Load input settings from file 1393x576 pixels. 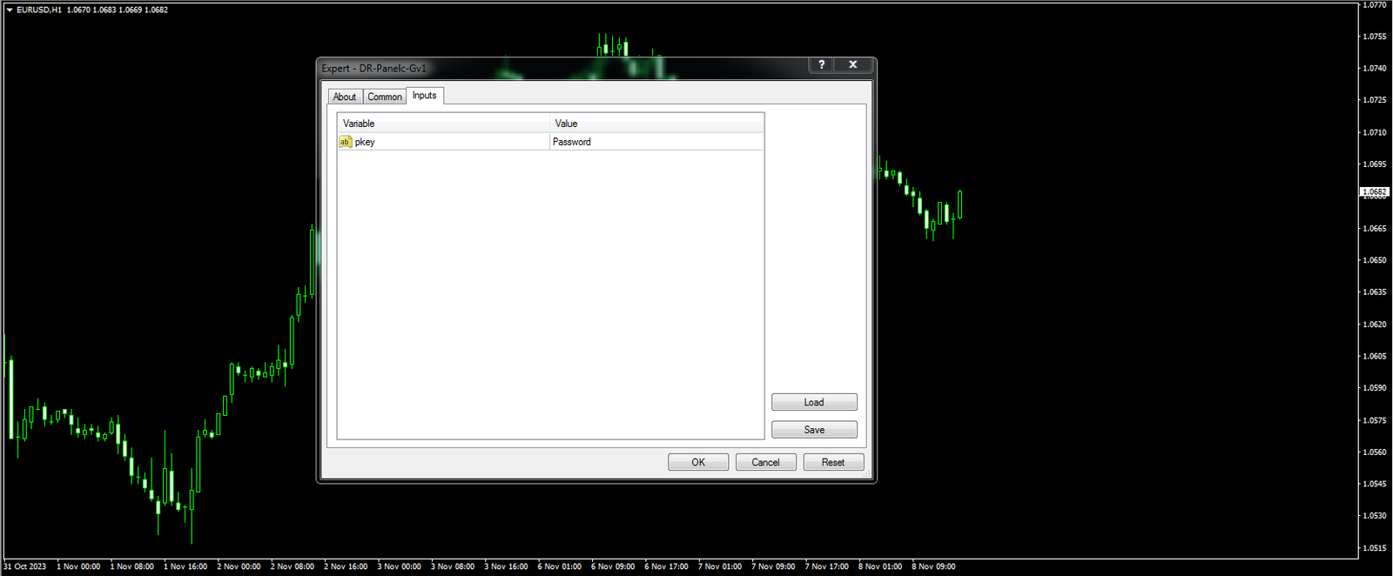814,402
